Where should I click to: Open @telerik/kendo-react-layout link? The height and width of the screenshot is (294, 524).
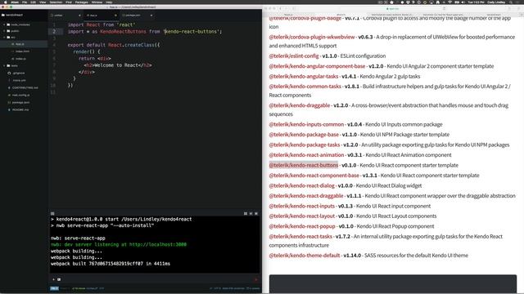pos(302,216)
